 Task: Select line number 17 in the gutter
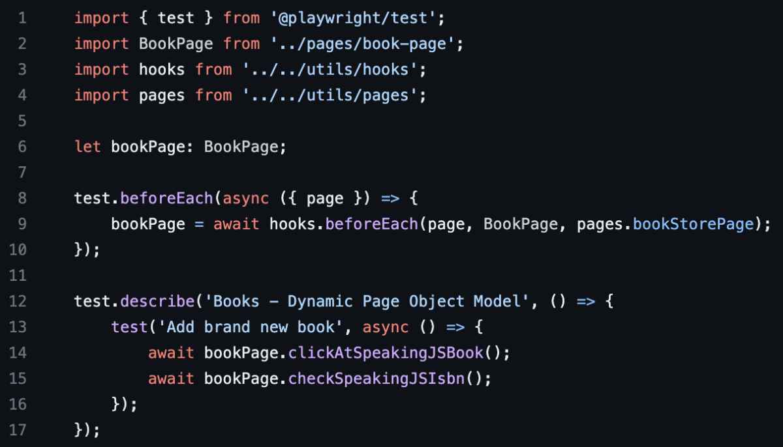tap(18, 430)
